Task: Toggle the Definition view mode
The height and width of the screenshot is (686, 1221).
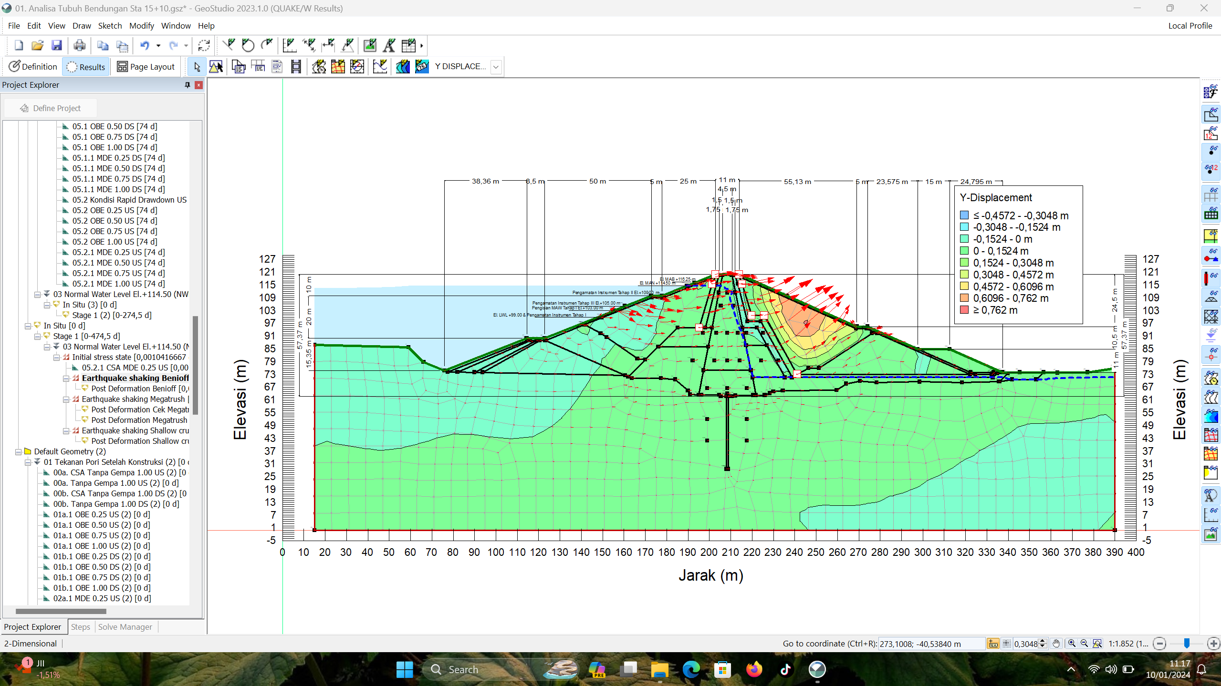Action: [33, 67]
